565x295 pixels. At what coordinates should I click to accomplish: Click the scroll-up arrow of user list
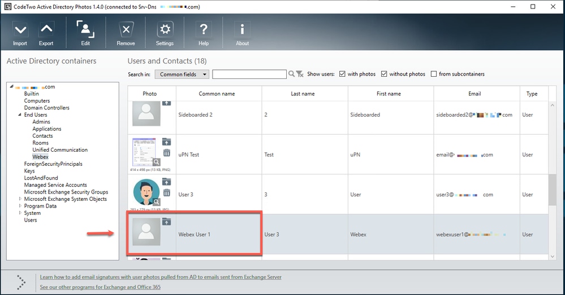click(x=552, y=105)
